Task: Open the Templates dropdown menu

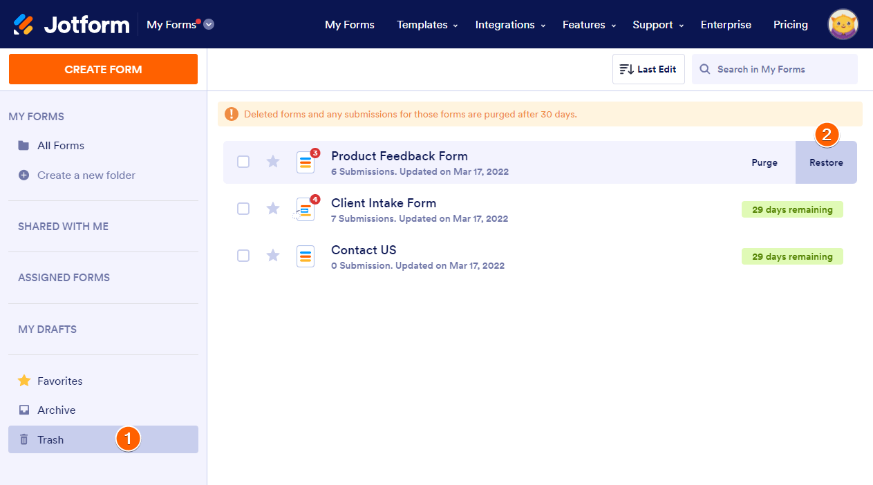Action: click(x=427, y=25)
